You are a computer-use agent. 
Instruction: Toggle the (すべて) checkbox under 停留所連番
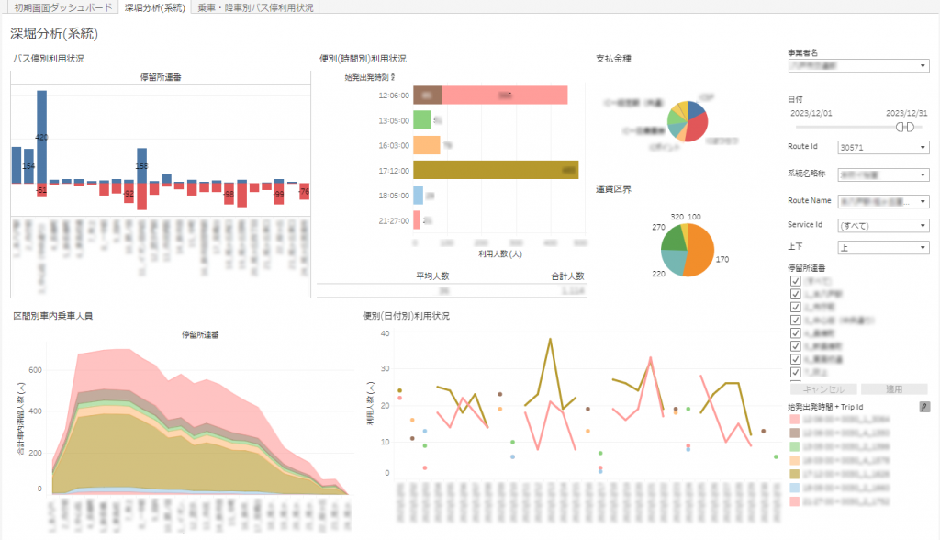796,281
